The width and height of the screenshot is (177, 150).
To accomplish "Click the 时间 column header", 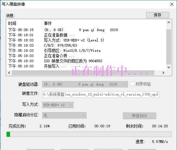I will [x=12, y=23].
